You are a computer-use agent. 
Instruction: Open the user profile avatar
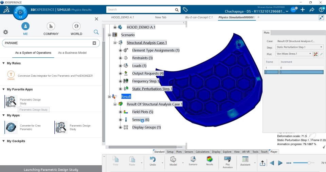pyautogui.click(x=293, y=9)
